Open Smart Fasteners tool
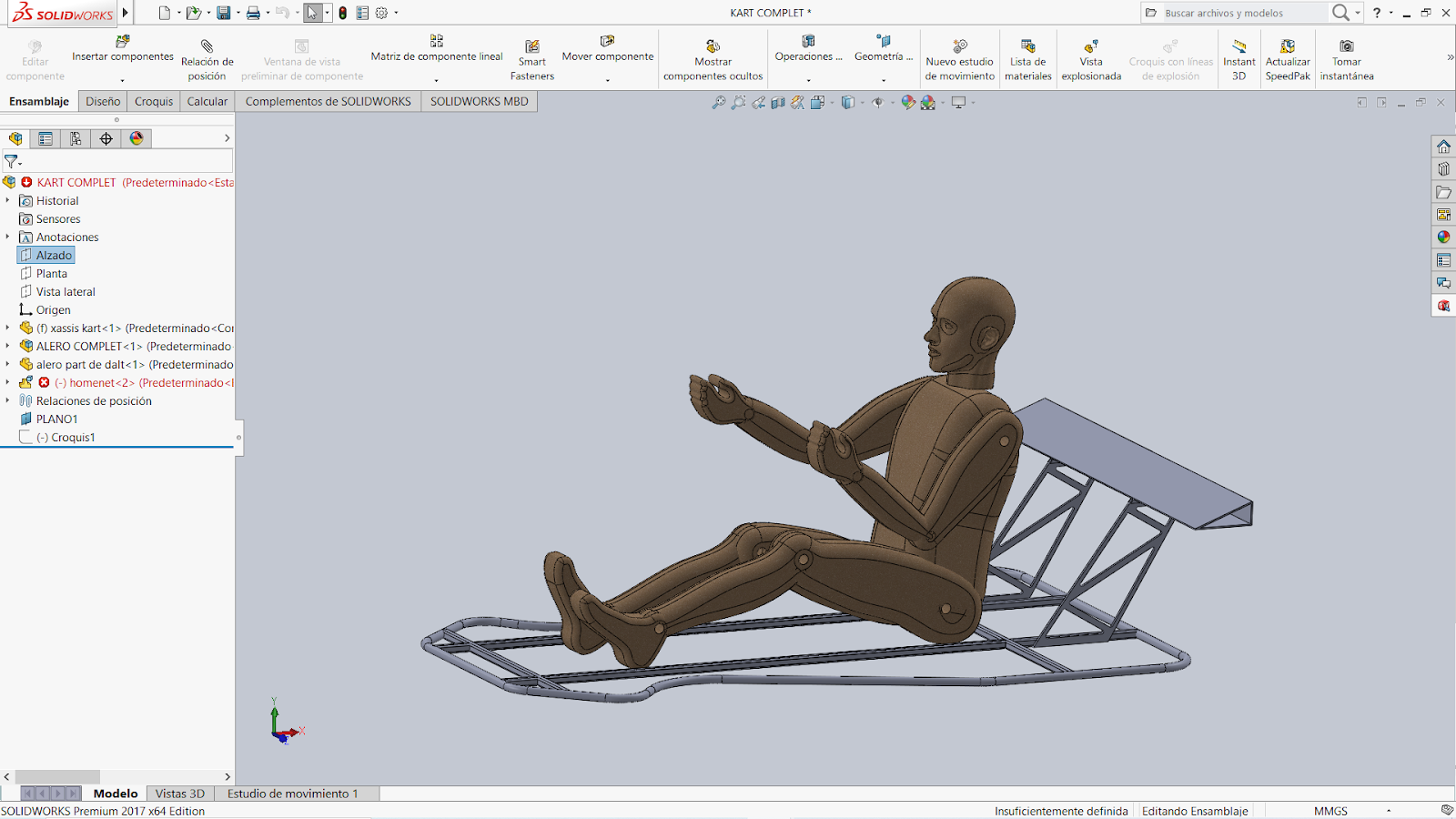Viewport: 1456px width, 819px height. pyautogui.click(x=531, y=46)
